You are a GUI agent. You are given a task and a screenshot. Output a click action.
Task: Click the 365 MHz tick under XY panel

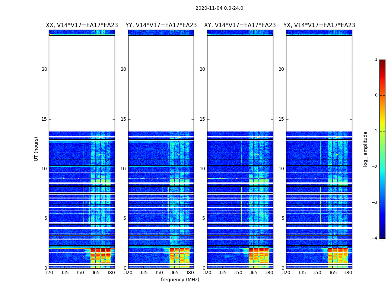pyautogui.click(x=254, y=273)
